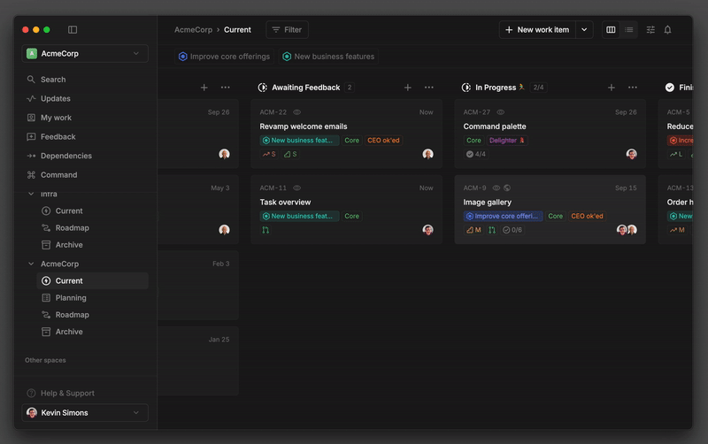Screen dimensions: 708x444
Task: Open the Revamp welcome emails card
Action: tap(346, 134)
